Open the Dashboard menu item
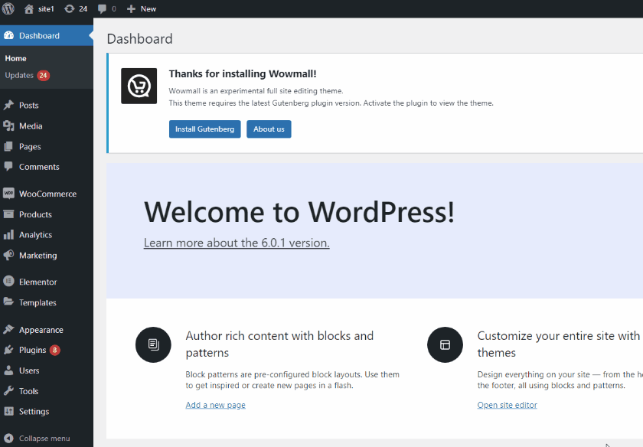 (47, 36)
